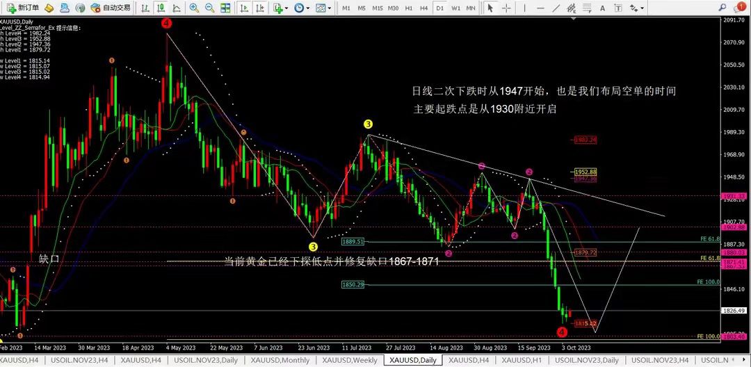Select the MN monthly timeframe
751x367 pixels.
coord(471,8)
